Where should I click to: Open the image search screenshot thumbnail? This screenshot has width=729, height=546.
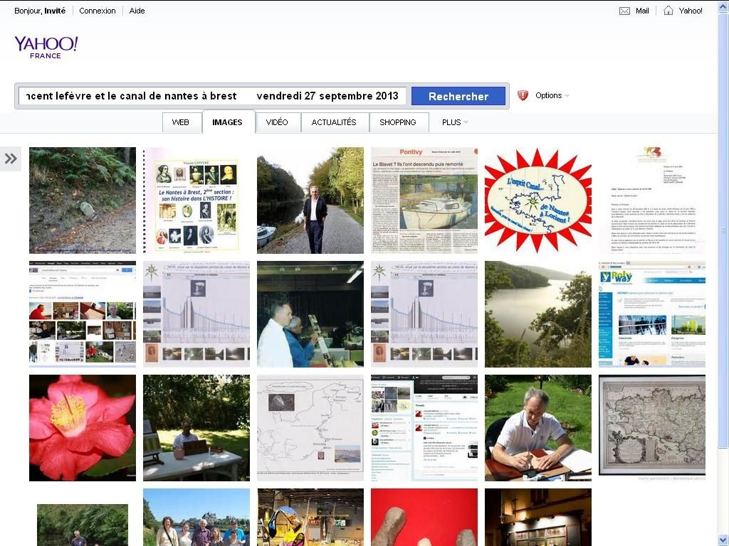83,314
